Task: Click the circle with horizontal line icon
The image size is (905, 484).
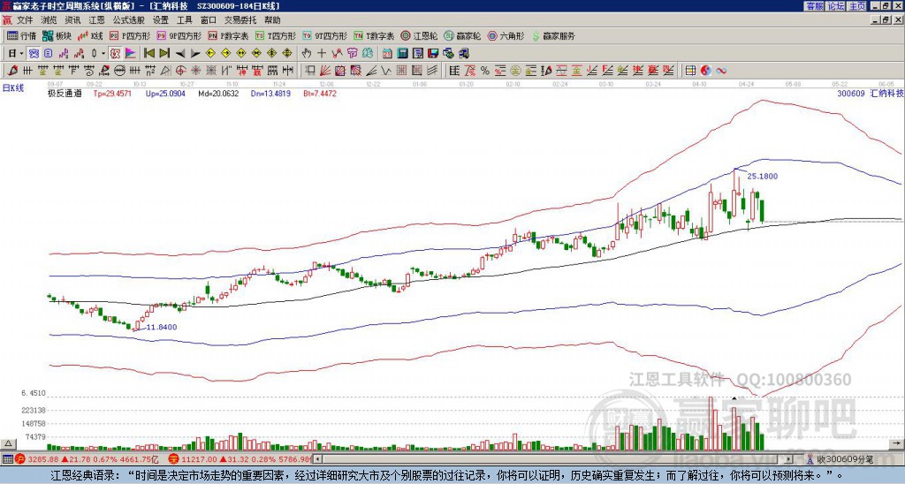Action: (x=119, y=71)
